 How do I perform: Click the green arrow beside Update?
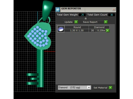[x=76, y=22]
